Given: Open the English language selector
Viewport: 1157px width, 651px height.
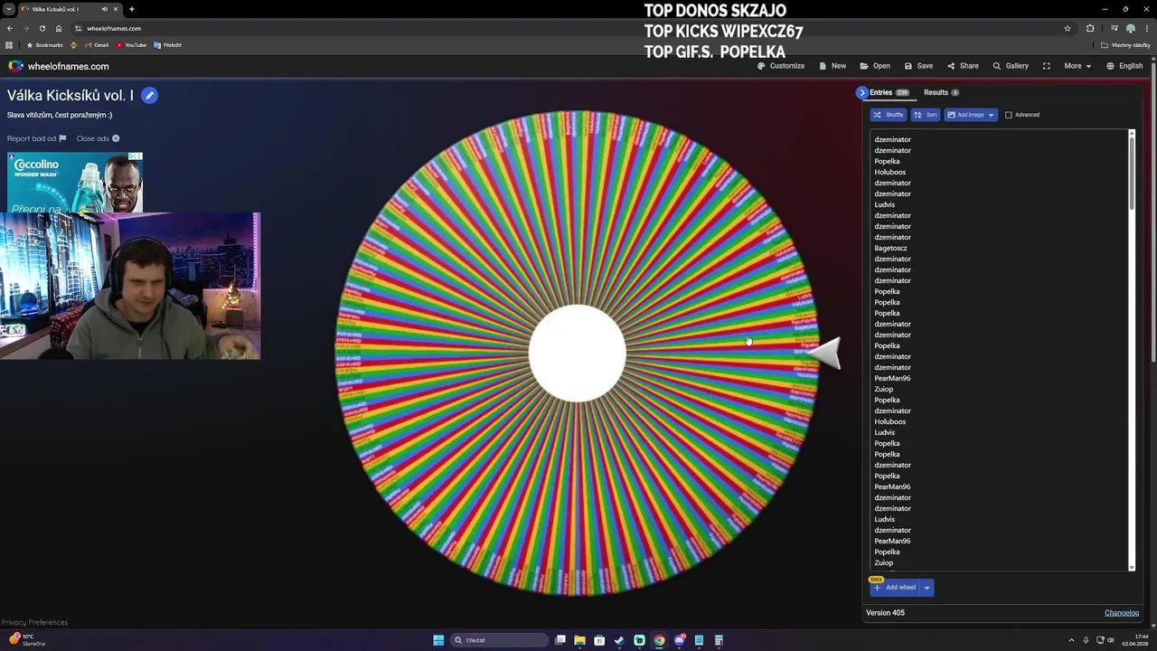Looking at the screenshot, I should pos(1124,66).
